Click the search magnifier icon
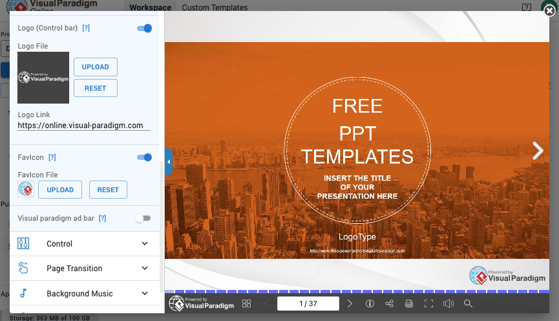559x321 pixels. (x=468, y=304)
